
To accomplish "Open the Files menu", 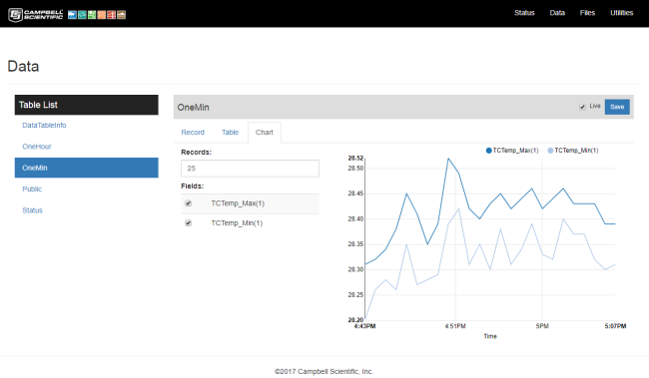I will click(x=587, y=13).
